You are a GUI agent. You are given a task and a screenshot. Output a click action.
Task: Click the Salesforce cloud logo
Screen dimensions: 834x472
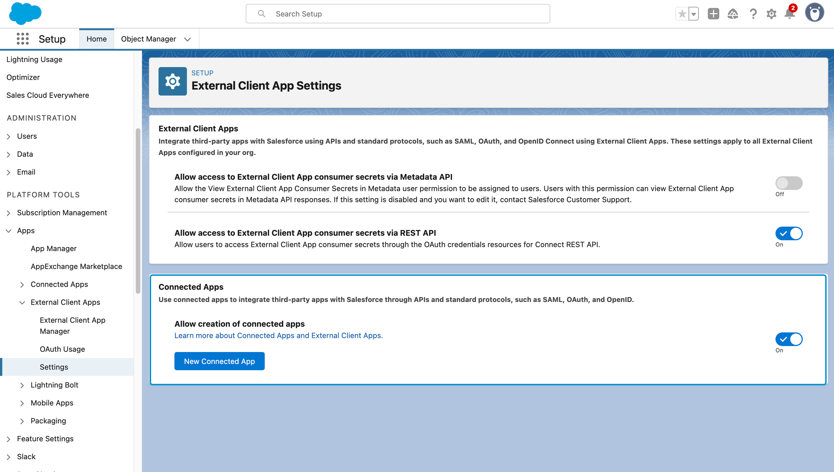(x=25, y=14)
